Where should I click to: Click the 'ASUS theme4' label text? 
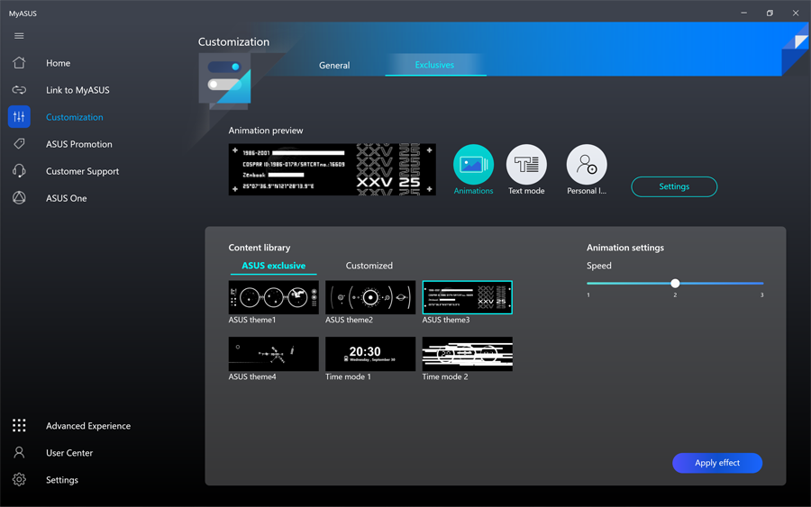click(x=252, y=376)
